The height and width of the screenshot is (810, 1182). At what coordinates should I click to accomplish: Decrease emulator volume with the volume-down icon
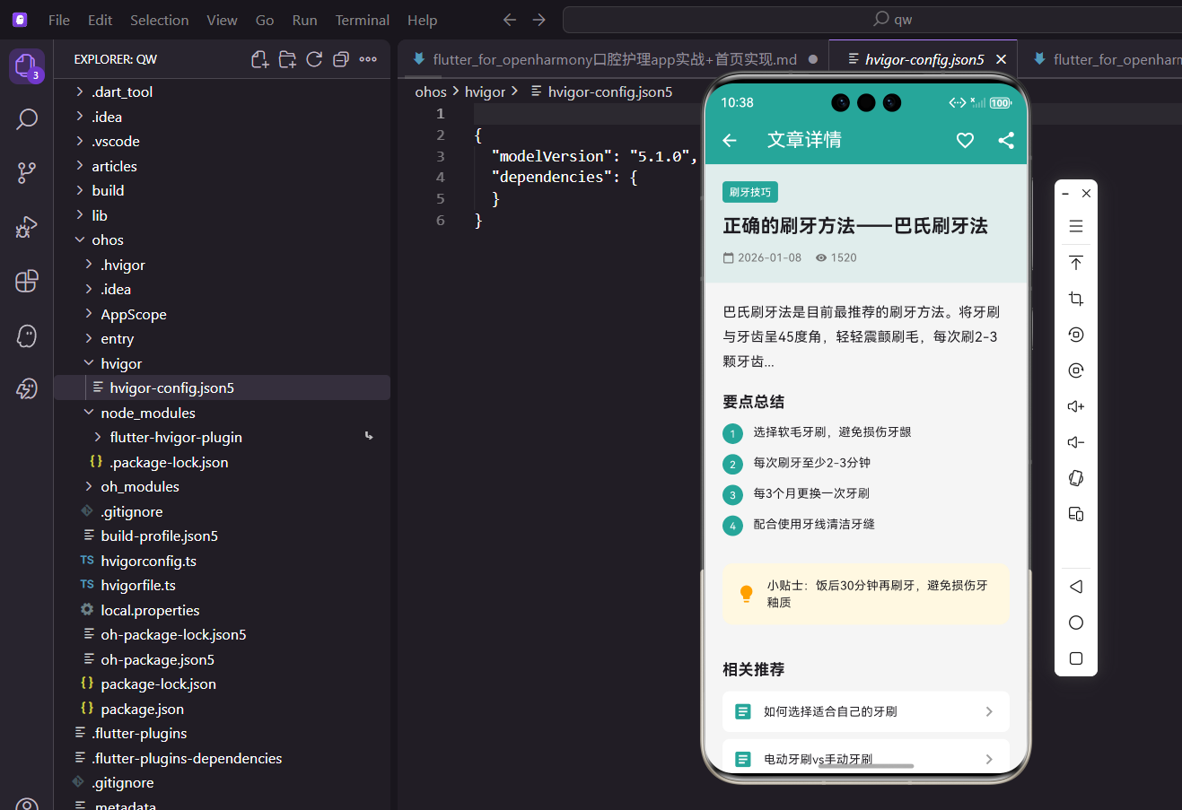point(1075,442)
